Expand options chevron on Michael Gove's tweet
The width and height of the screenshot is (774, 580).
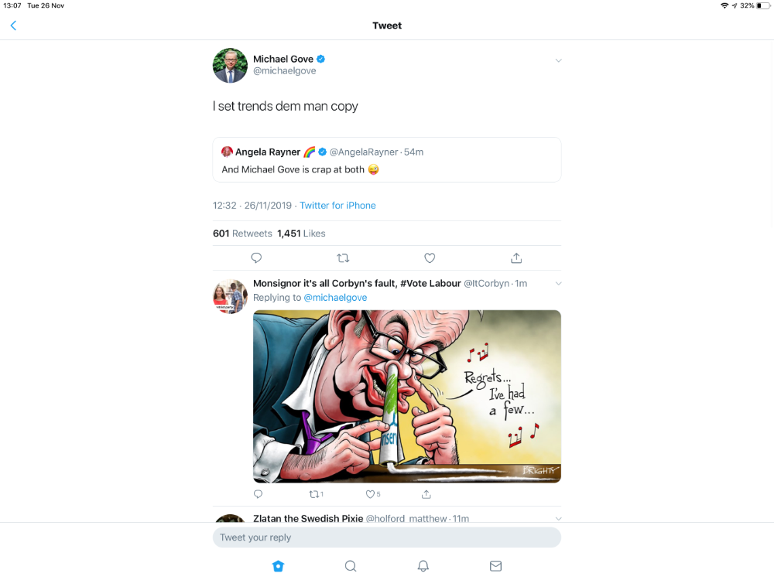tap(558, 60)
